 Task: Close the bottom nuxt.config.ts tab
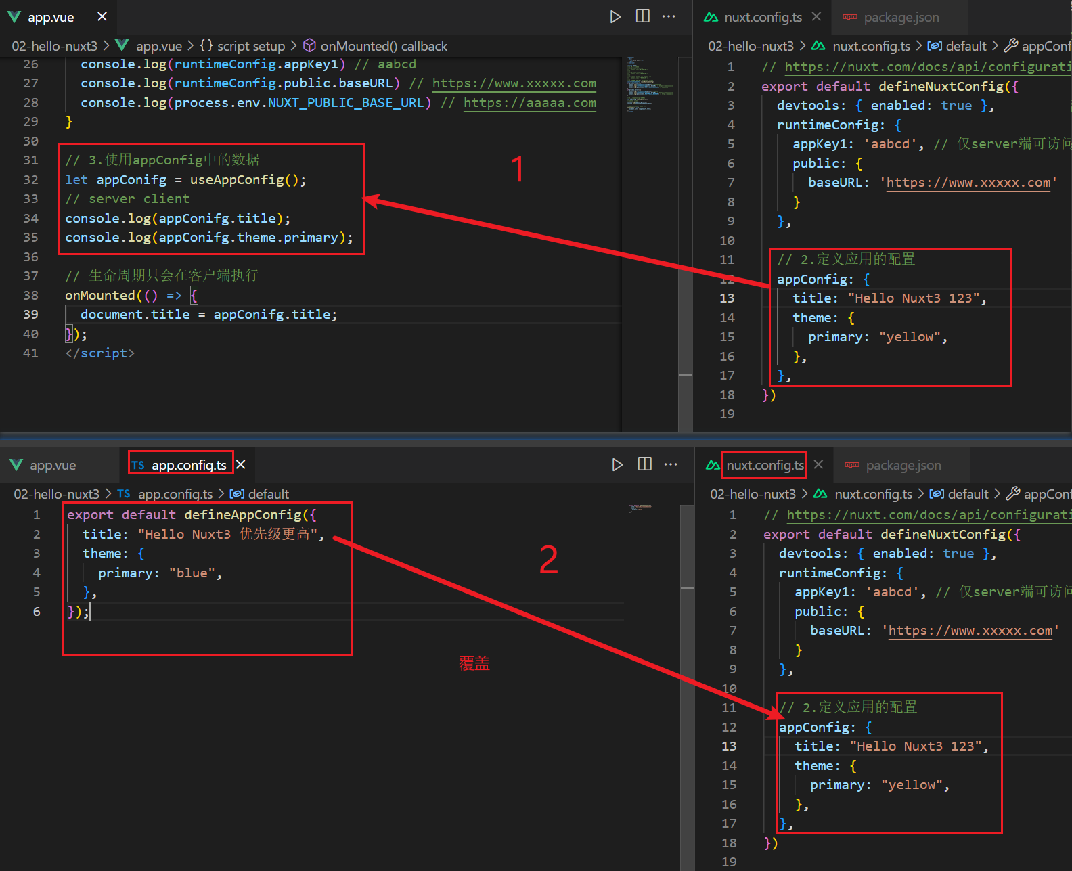[819, 465]
